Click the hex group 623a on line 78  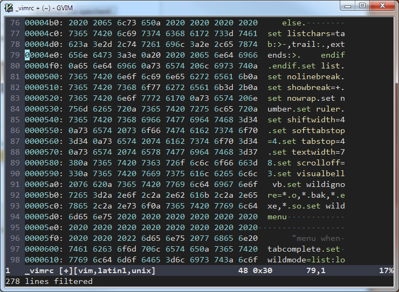[78, 44]
